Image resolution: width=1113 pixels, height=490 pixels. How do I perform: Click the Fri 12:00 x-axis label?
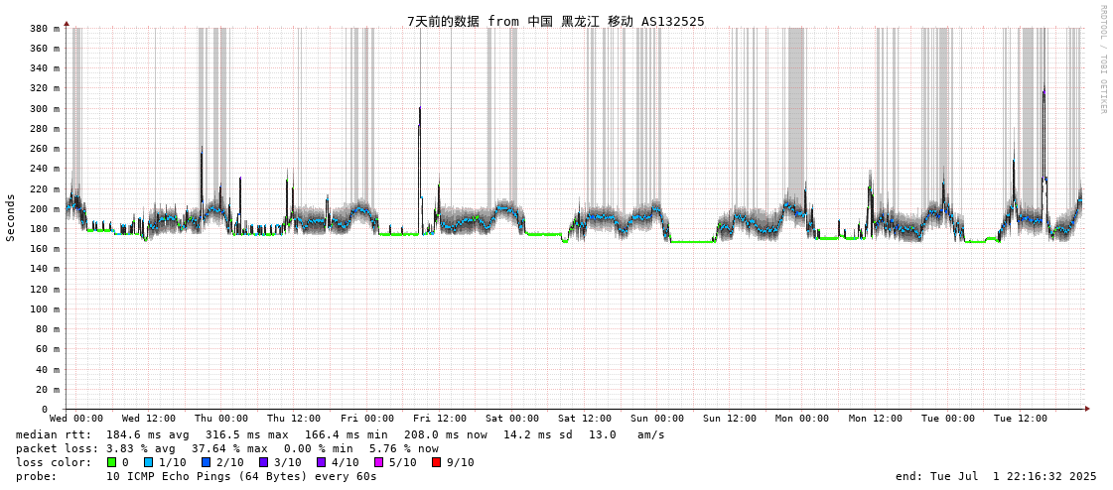click(x=440, y=419)
